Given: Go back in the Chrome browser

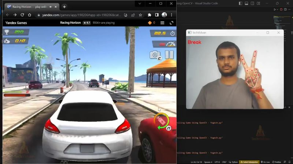Looking at the screenshot, I should pyautogui.click(x=7, y=15).
